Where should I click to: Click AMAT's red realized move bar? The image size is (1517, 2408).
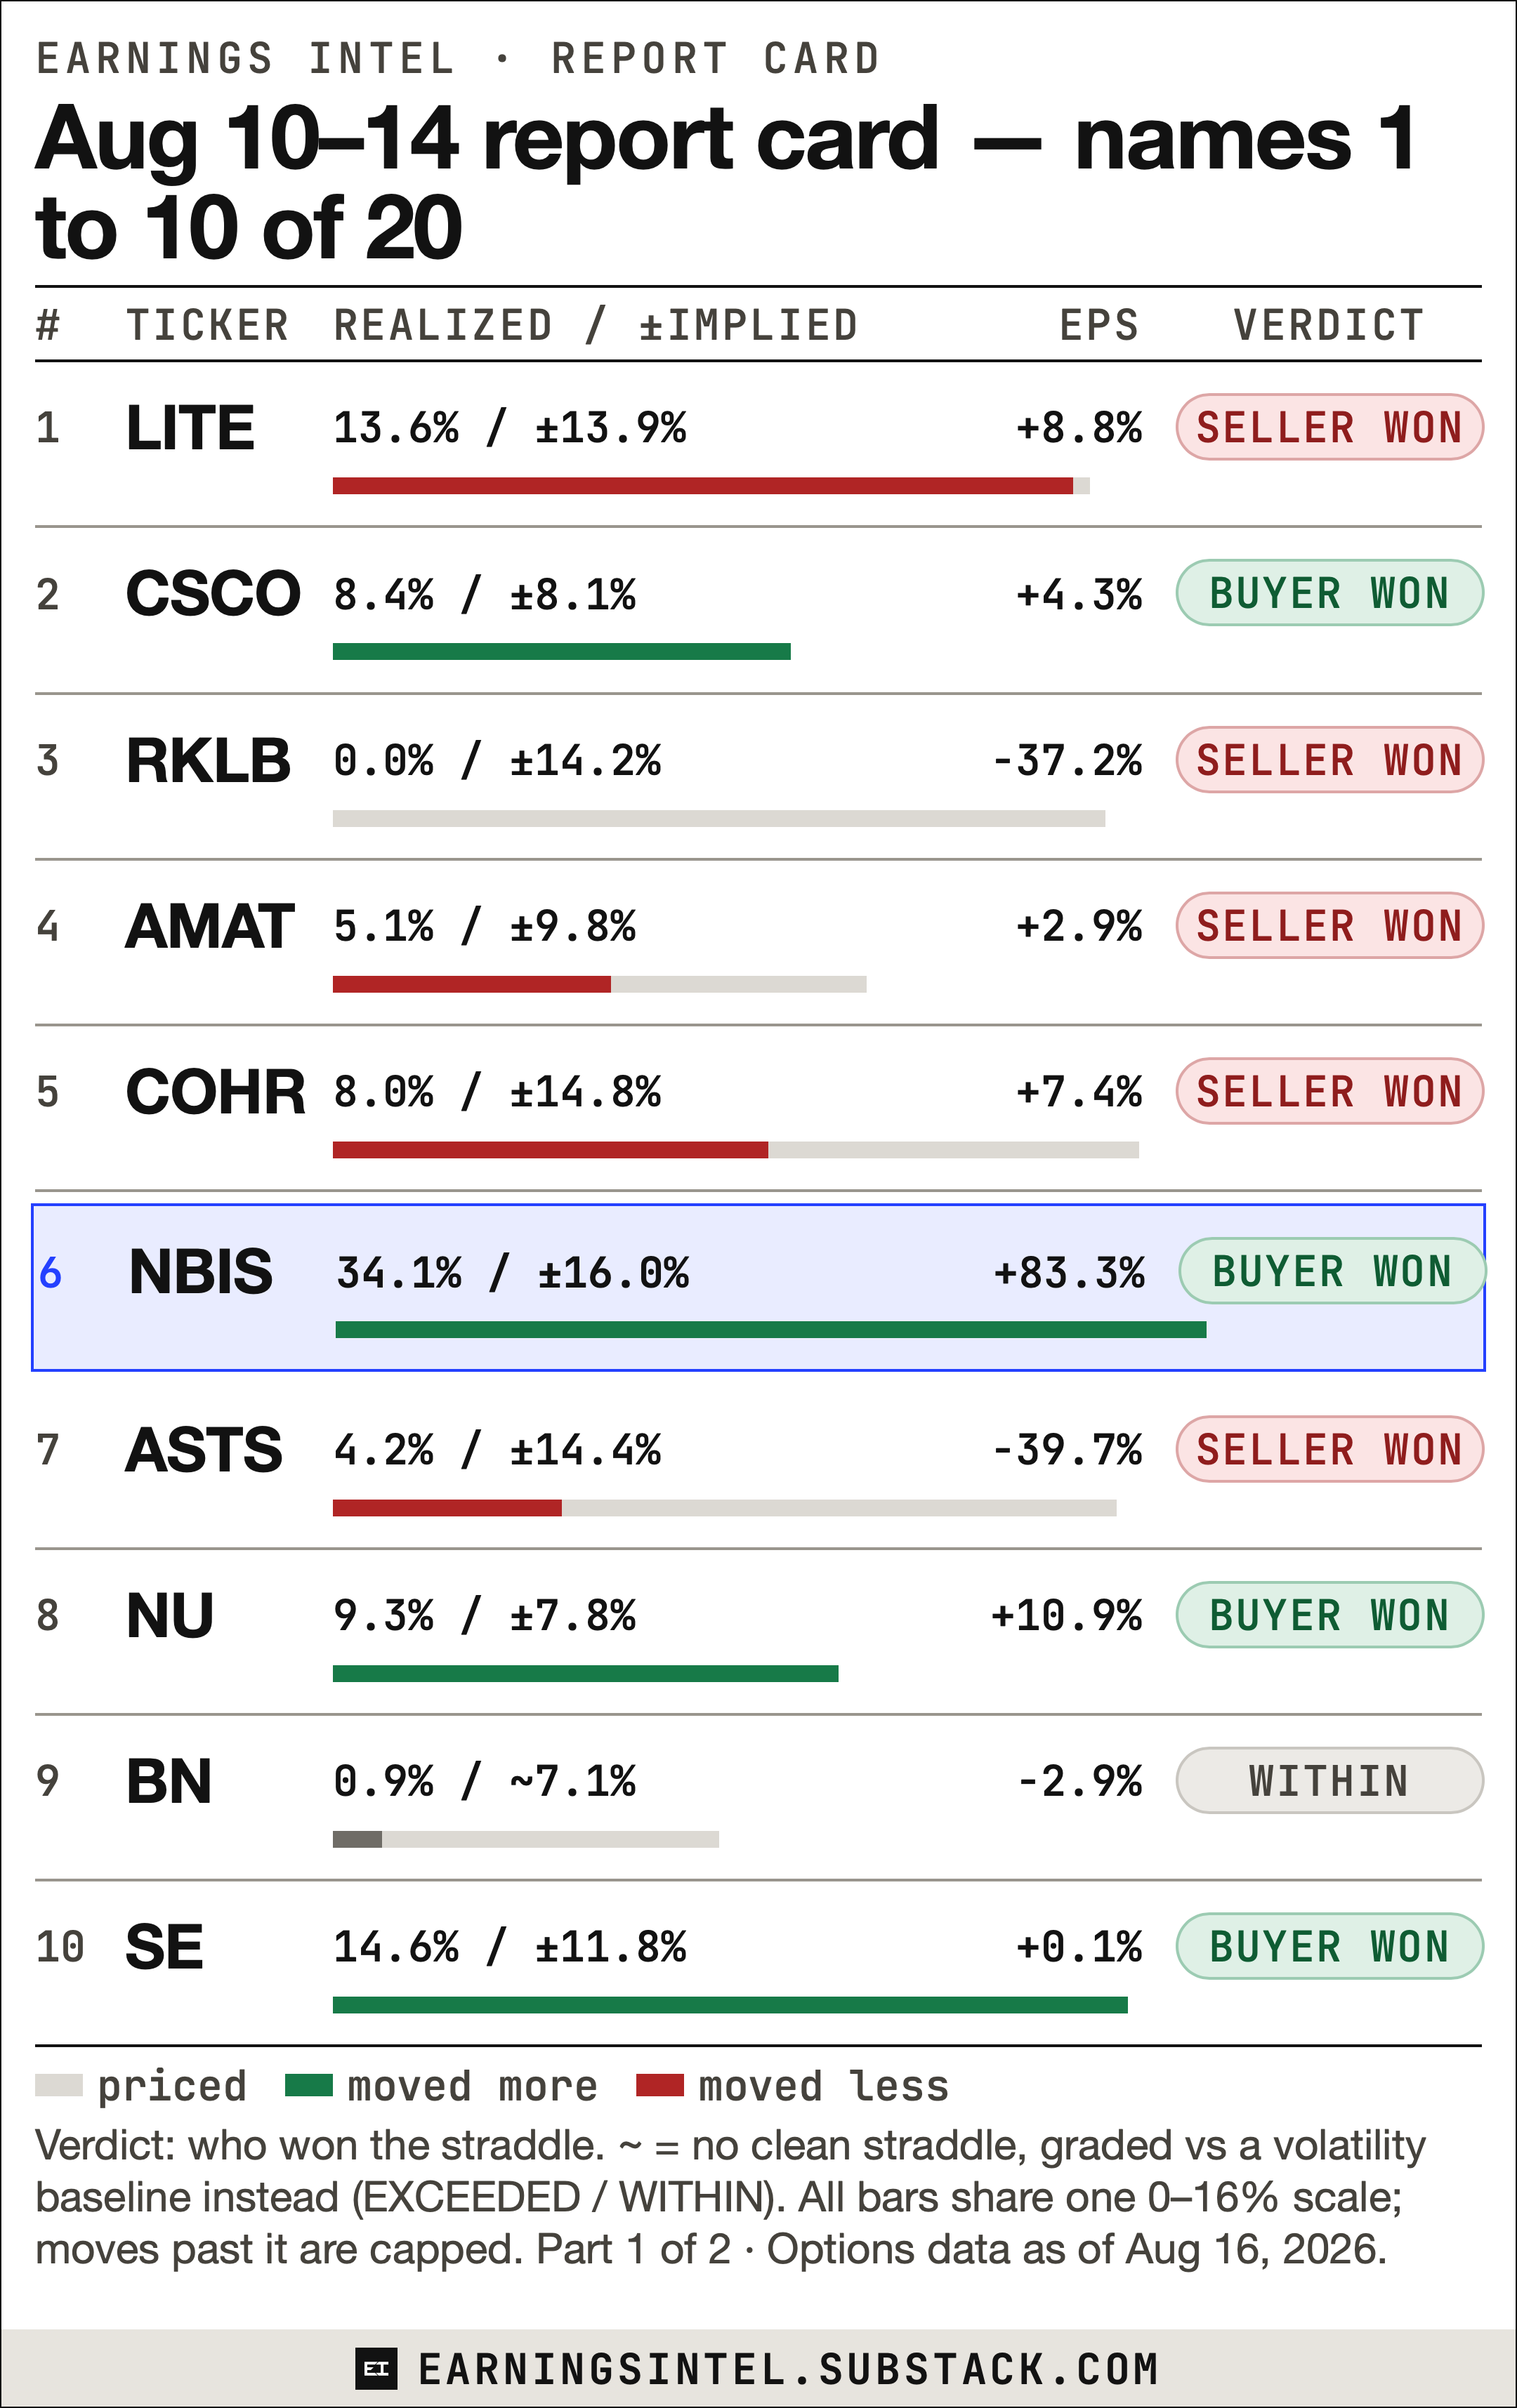pos(471,984)
